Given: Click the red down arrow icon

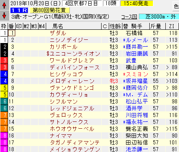Looking at the screenshot, I should click(4, 15).
